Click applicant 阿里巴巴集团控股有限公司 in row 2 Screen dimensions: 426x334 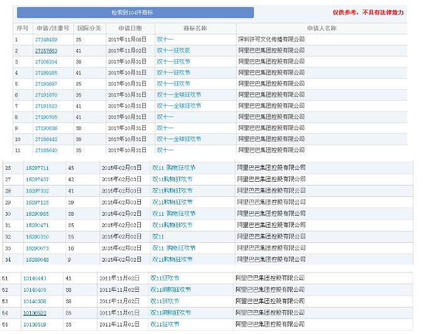tap(271, 50)
